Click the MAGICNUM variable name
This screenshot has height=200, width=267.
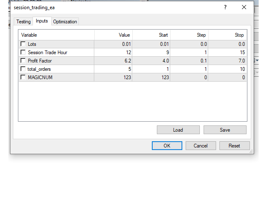40,77
